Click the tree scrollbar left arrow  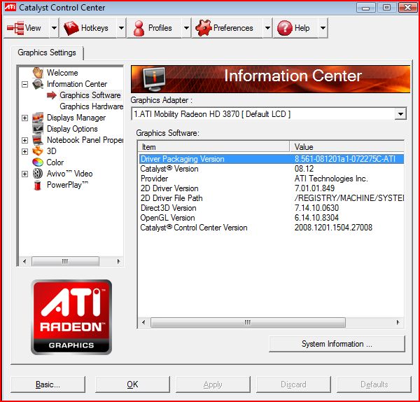pos(24,261)
